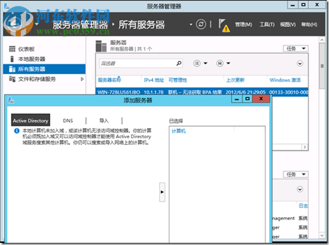The image size is (329, 245).
Task: Click 服务器管理器 breadcrumb in the header
Action: click(x=80, y=25)
